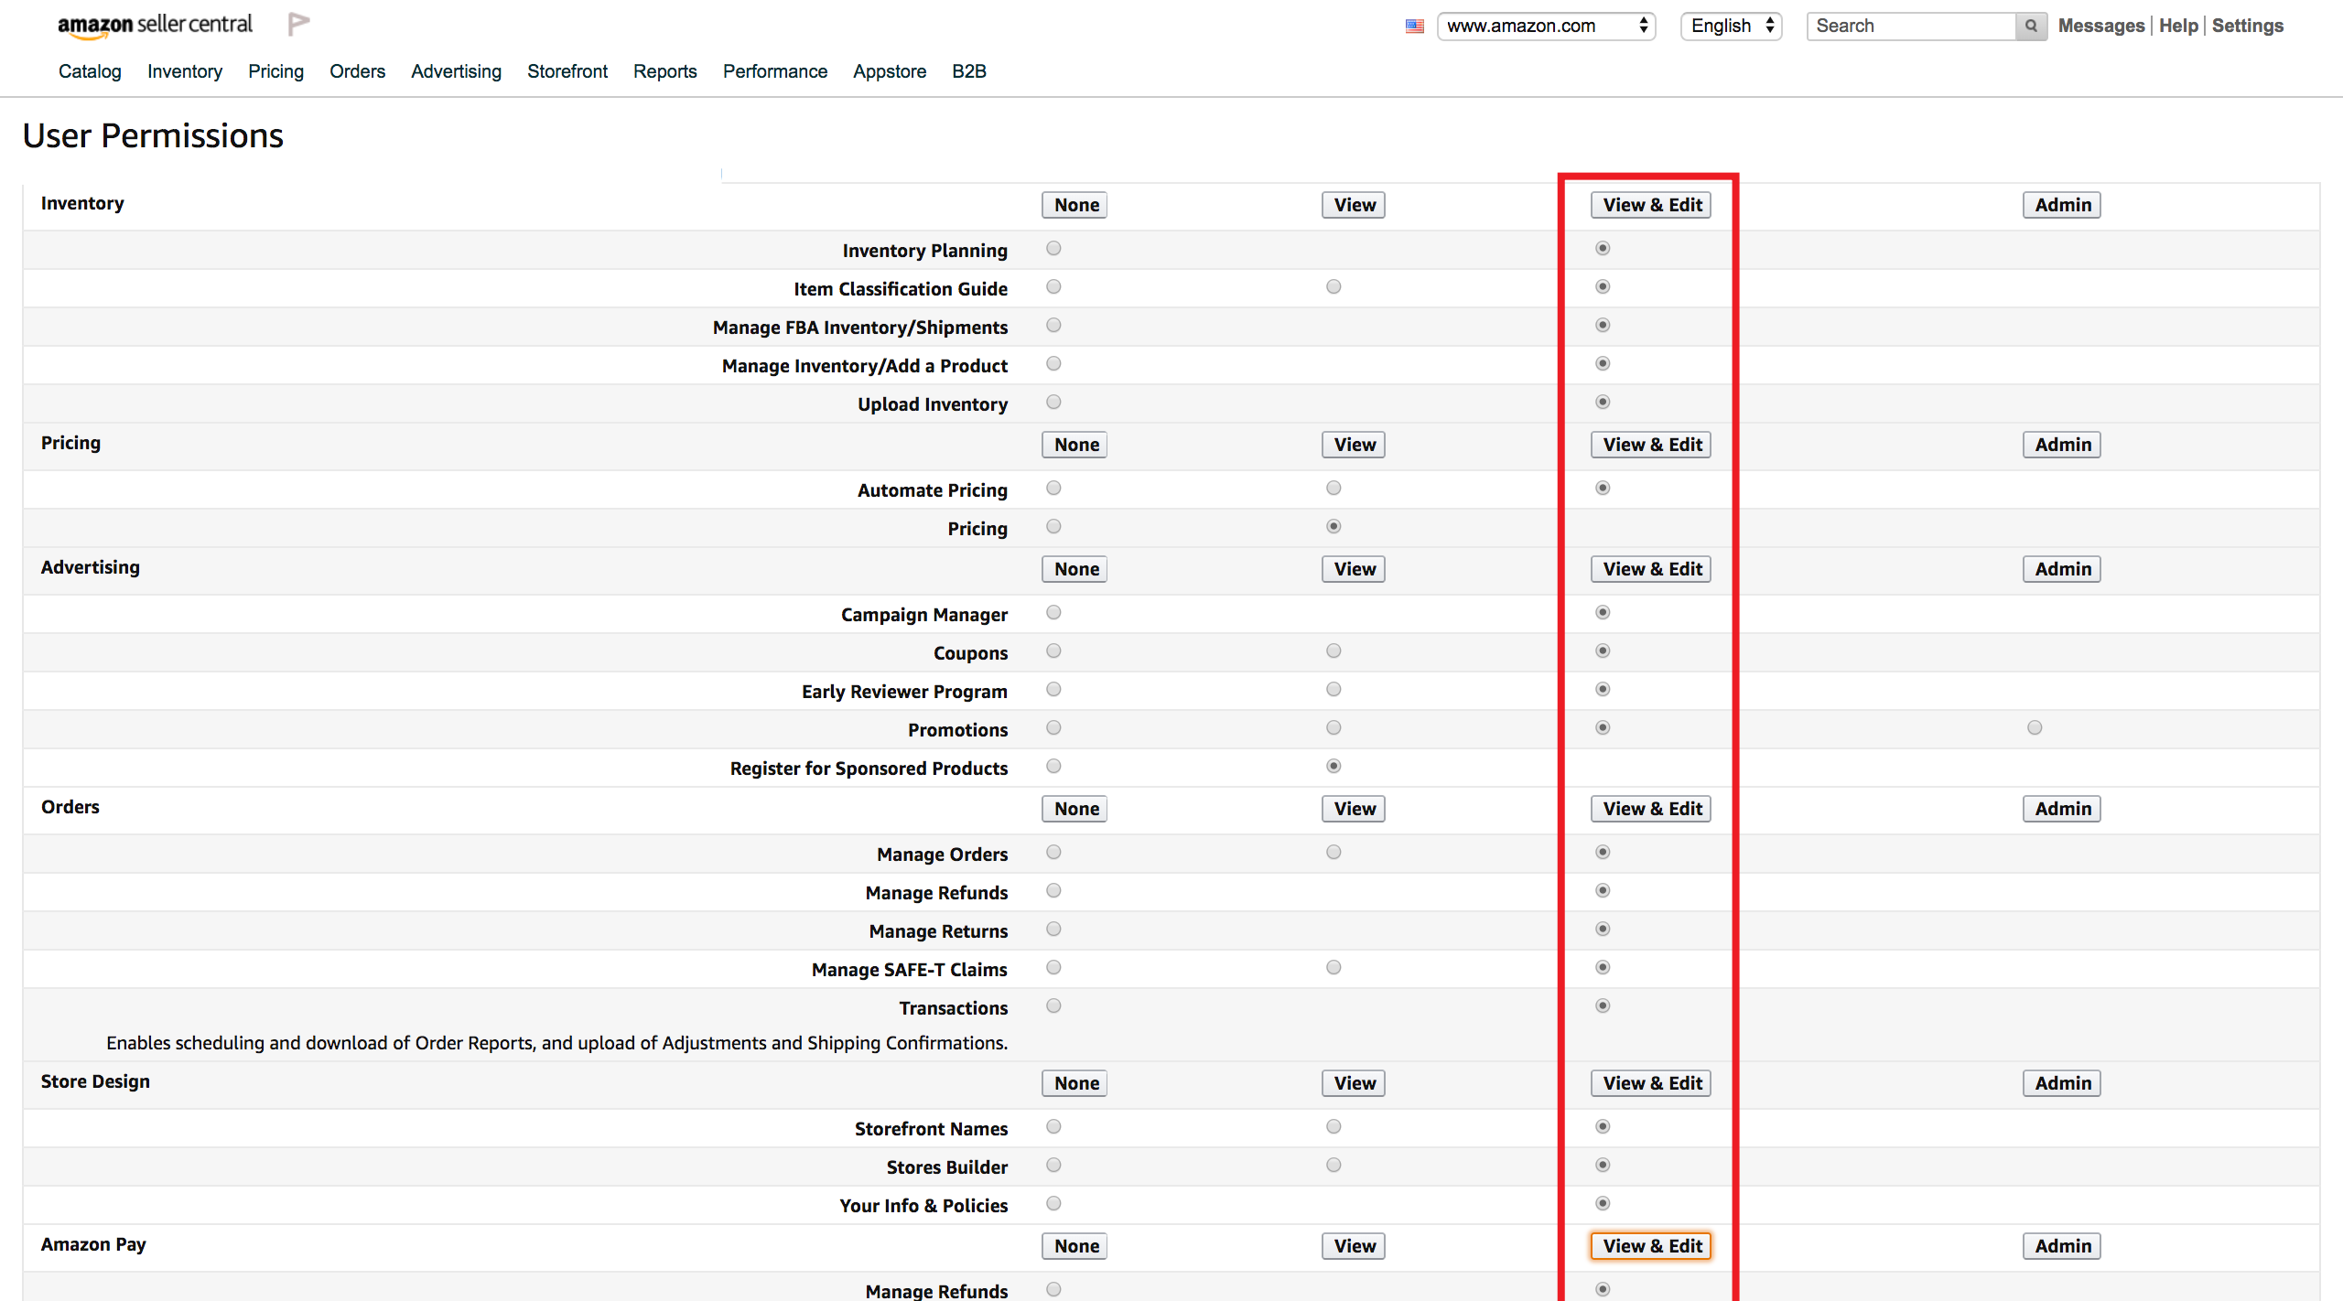The image size is (2343, 1301).
Task: Click the search magnifier button
Action: (x=2031, y=26)
